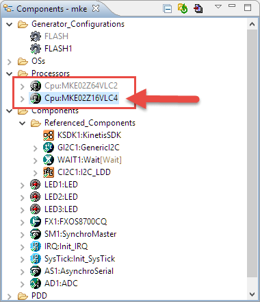Expand the CI2C1:I2C_LDD node
The image size is (260, 302).
coord(35,173)
